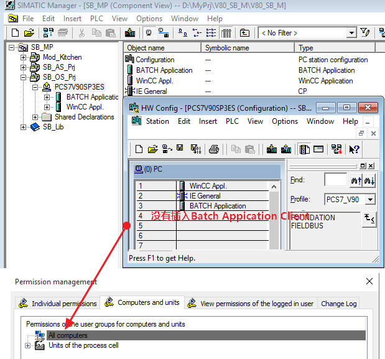Select SB_Lib library in tree
The image size is (385, 359).
pyautogui.click(x=53, y=127)
